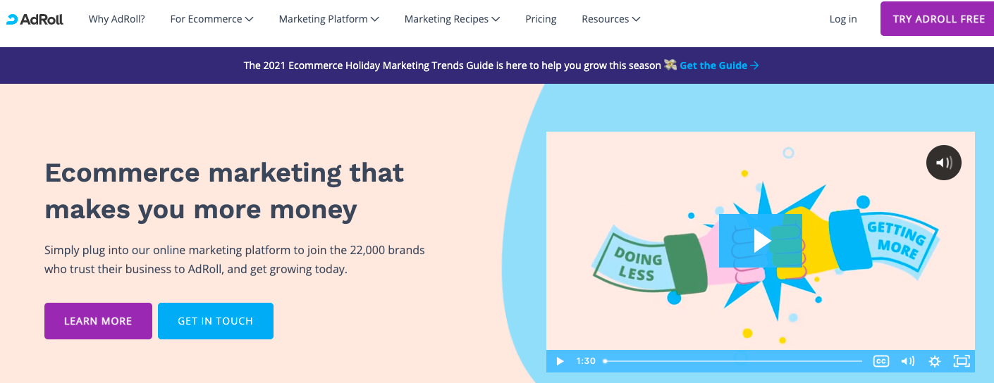
Task: Expand the Resources menu
Action: tap(611, 19)
